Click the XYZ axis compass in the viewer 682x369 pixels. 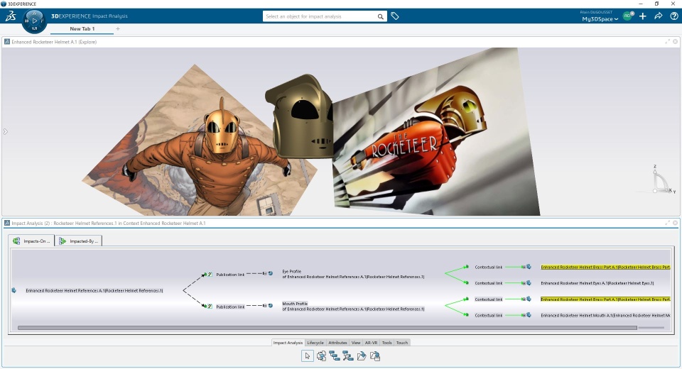[x=662, y=180]
